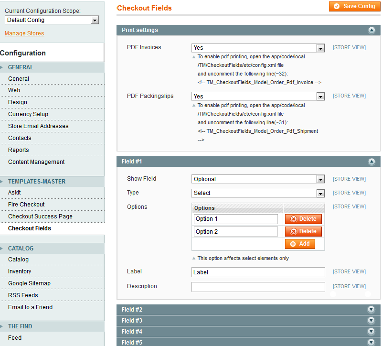Open the Manage Stores link
Screen dimensions: 382x346
tap(24, 33)
